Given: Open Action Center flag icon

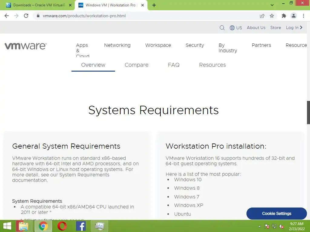Looking at the screenshot, I should click(267, 226).
